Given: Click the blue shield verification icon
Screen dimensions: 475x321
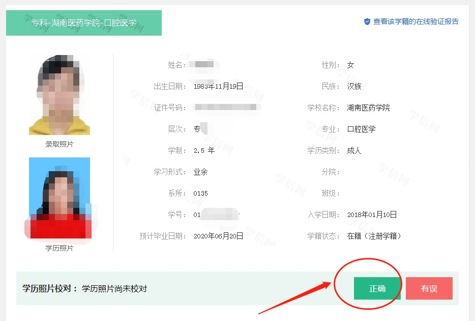Looking at the screenshot, I should pos(367,21).
